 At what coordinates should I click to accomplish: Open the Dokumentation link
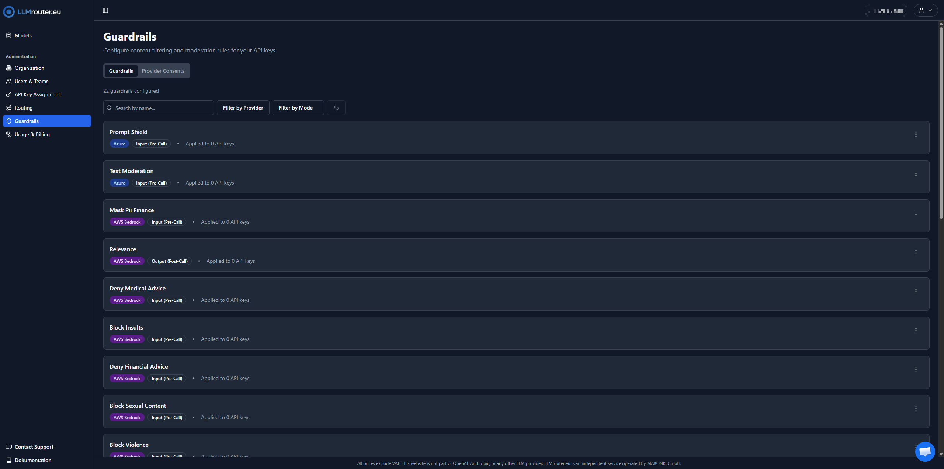[33, 460]
